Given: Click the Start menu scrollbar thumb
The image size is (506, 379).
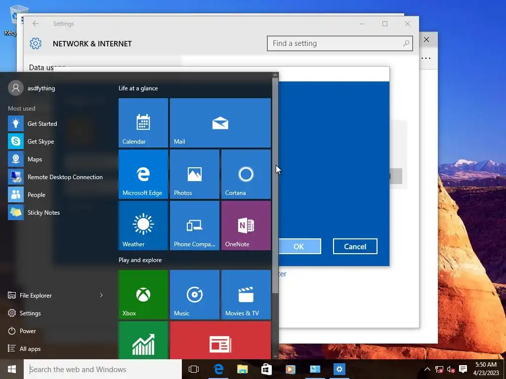Looking at the screenshot, I should point(275,186).
